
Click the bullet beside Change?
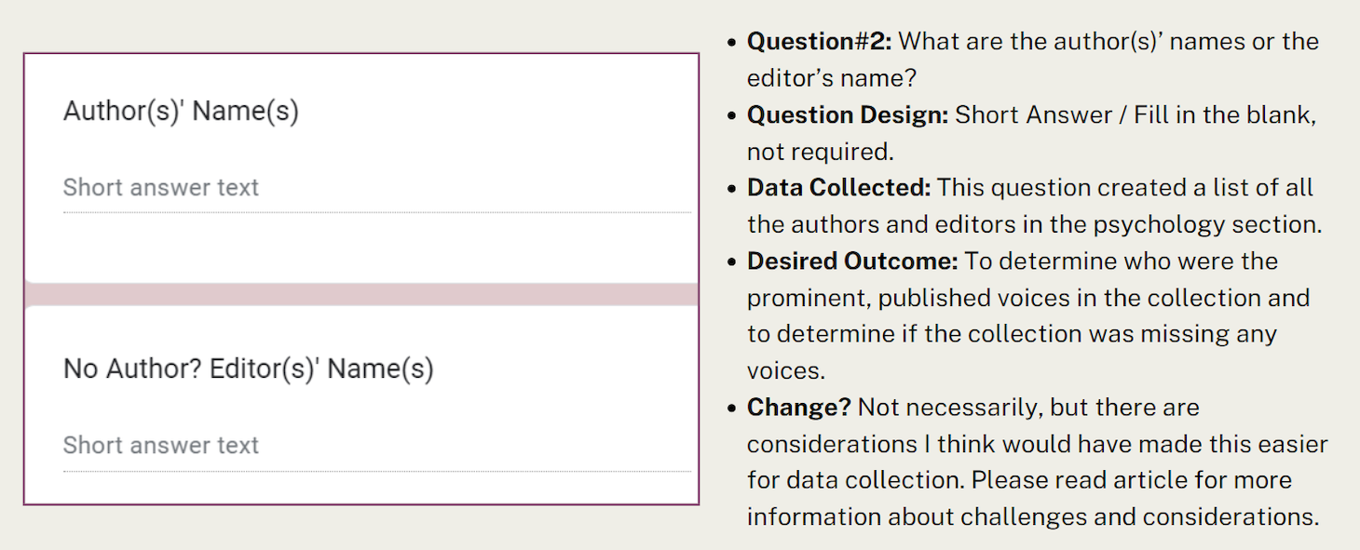coord(732,409)
